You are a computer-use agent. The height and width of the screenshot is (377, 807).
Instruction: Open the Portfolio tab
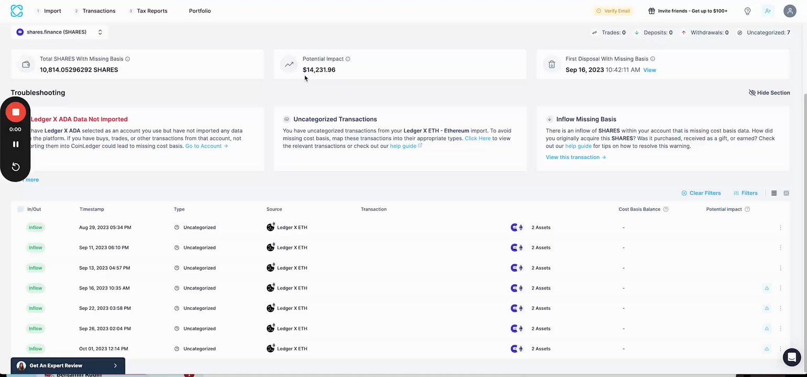[200, 11]
